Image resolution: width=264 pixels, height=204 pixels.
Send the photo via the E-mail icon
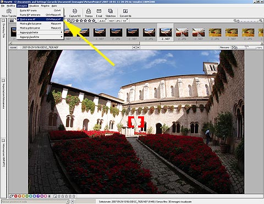99,13
